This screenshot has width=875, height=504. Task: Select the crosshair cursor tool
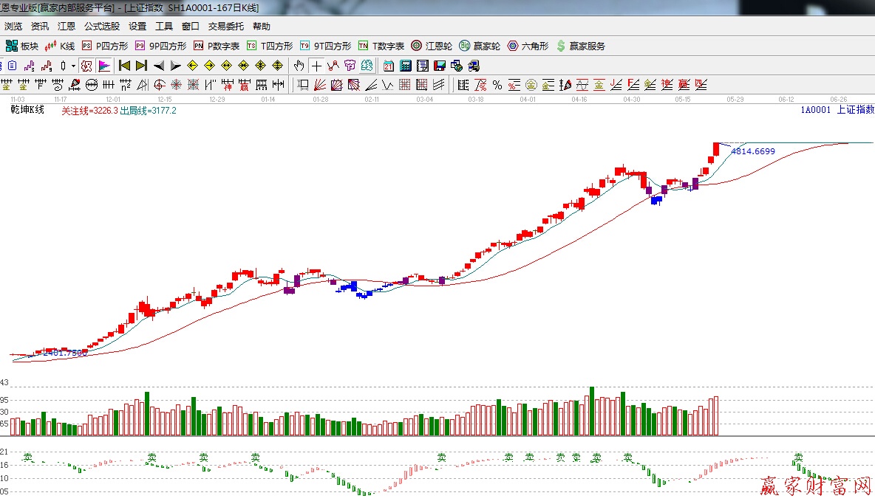click(316, 66)
